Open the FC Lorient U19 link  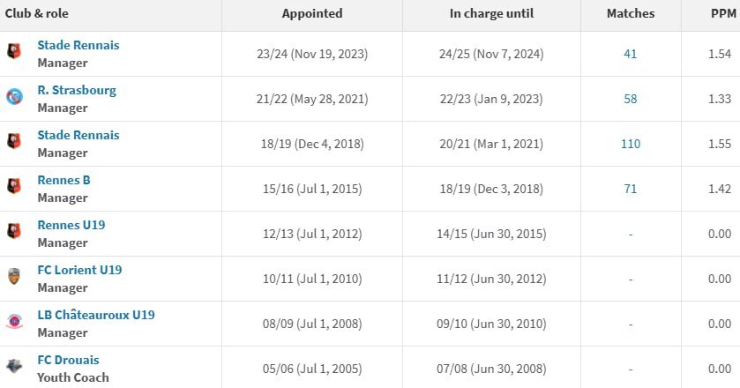click(79, 270)
